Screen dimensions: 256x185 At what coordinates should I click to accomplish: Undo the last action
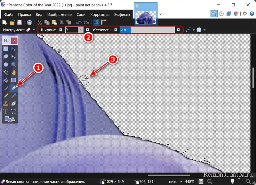[x=79, y=22]
